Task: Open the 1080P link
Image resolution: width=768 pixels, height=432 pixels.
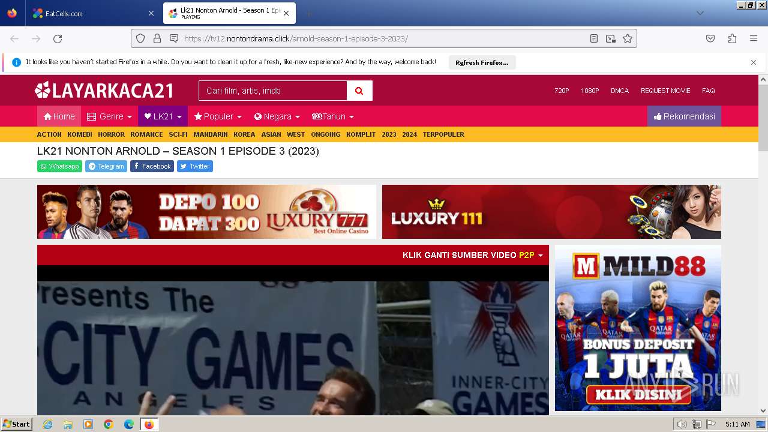Action: (x=590, y=91)
